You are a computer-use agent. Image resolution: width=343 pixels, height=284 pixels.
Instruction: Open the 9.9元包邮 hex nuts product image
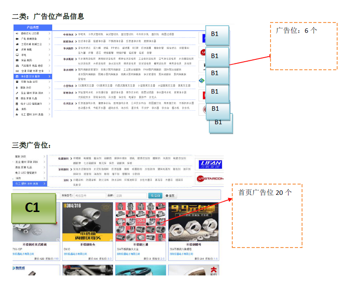tap(194, 222)
